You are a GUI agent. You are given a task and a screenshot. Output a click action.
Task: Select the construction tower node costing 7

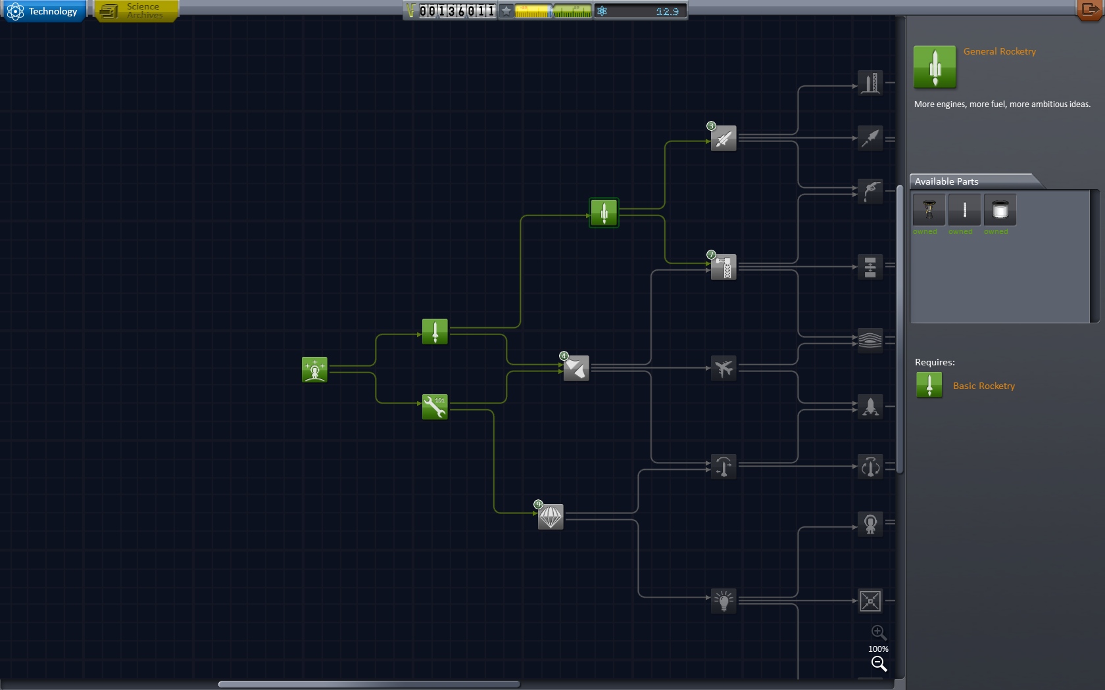coord(724,267)
